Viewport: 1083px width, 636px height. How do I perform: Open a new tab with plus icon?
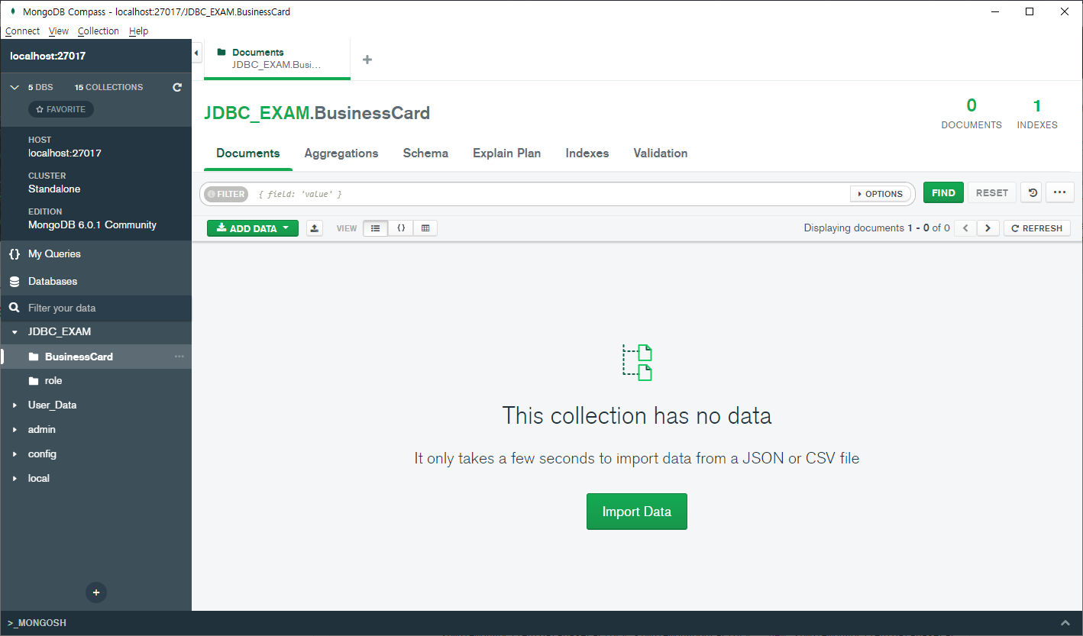point(367,60)
